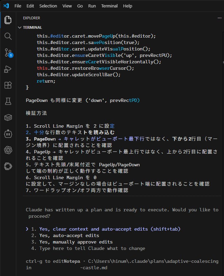Select option 1 to clear context and auto-accept
224x276 pixels.
(102, 229)
